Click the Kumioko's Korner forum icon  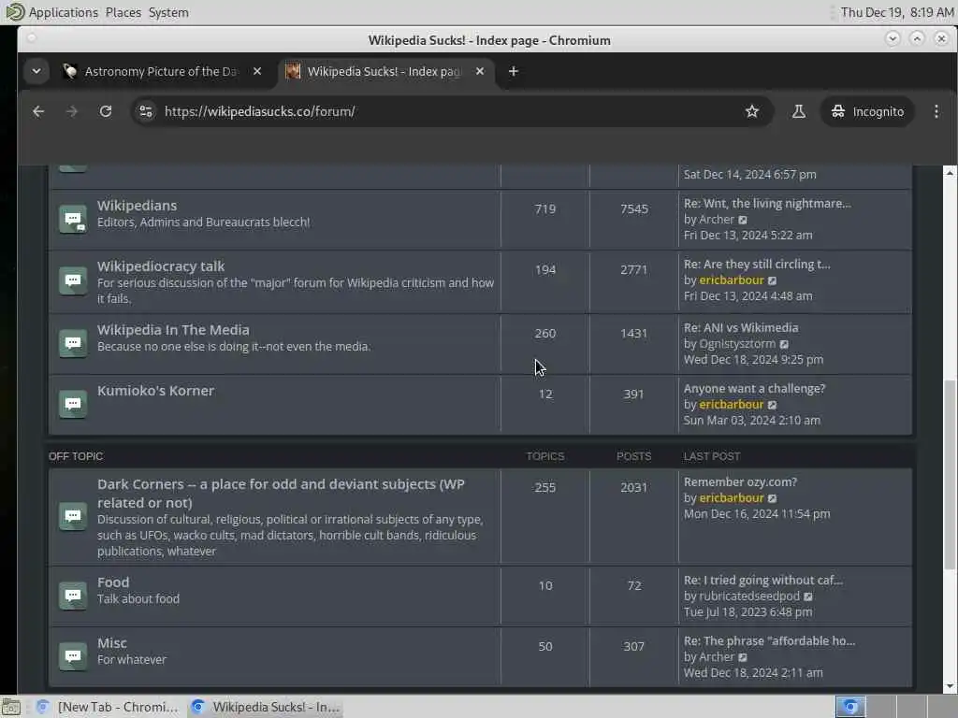click(x=73, y=404)
